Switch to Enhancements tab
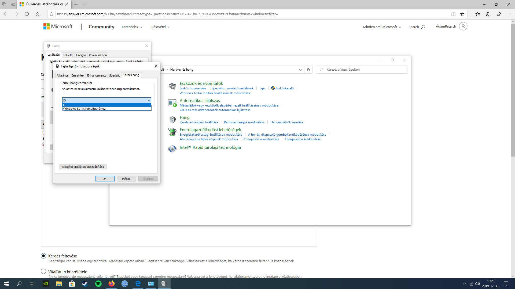This screenshot has height=289, width=515. (97, 75)
